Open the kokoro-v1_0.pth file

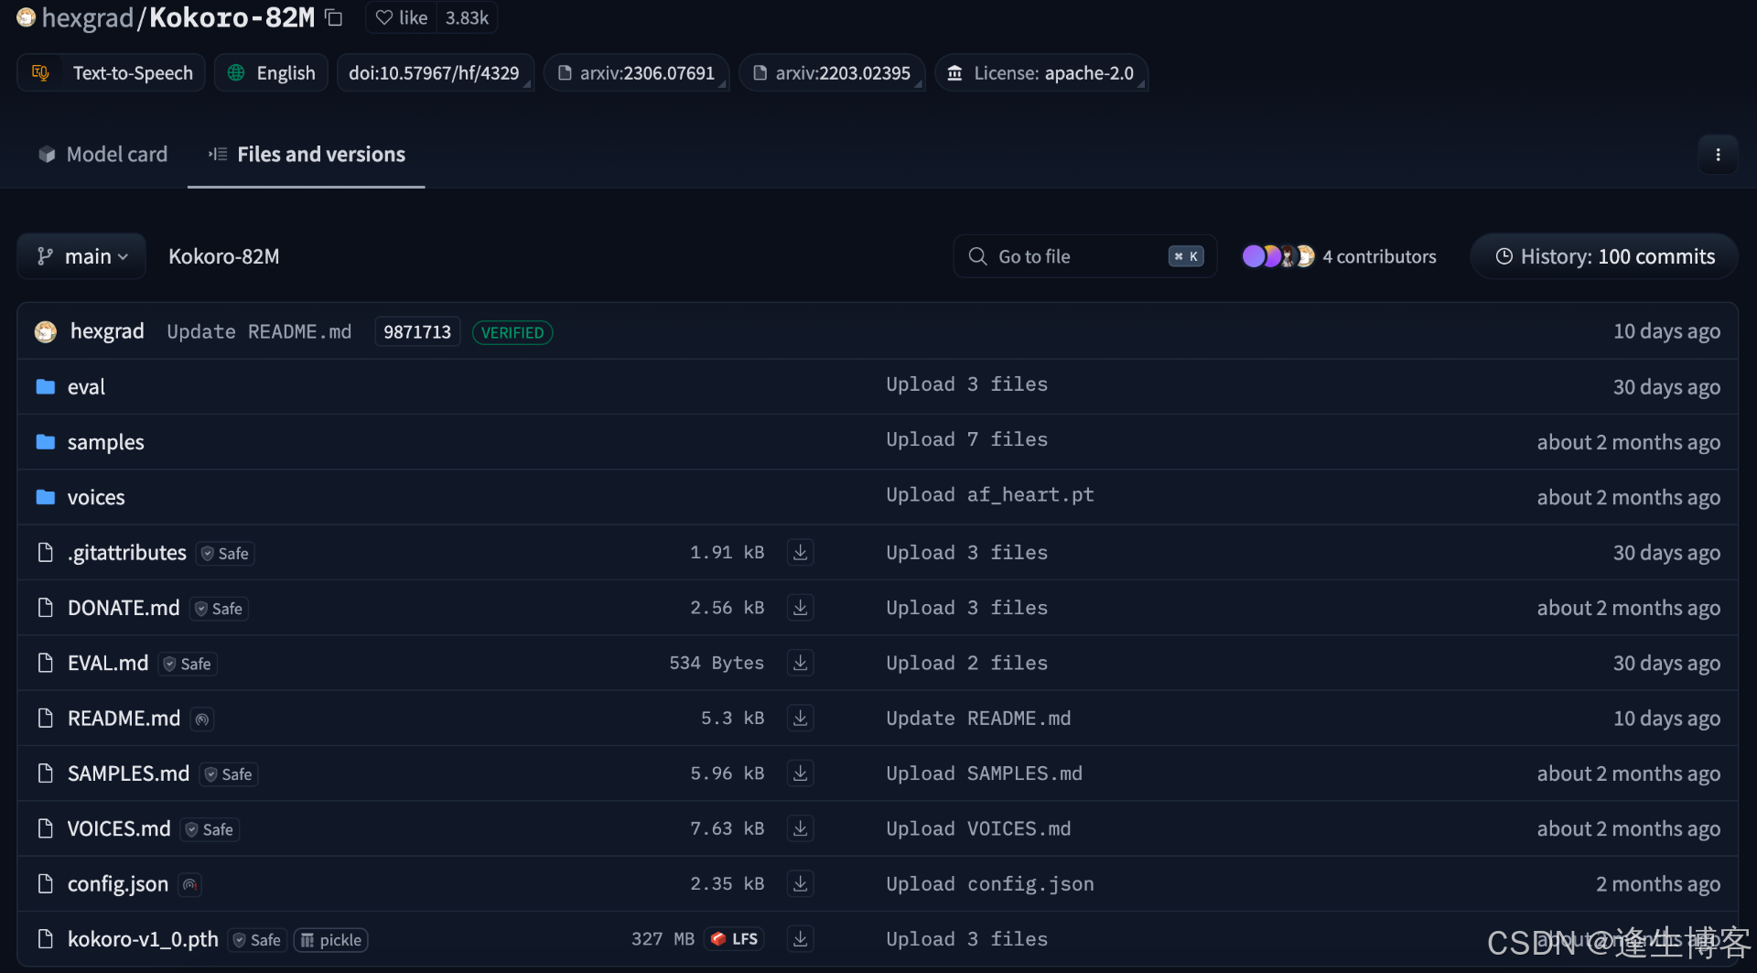143,940
